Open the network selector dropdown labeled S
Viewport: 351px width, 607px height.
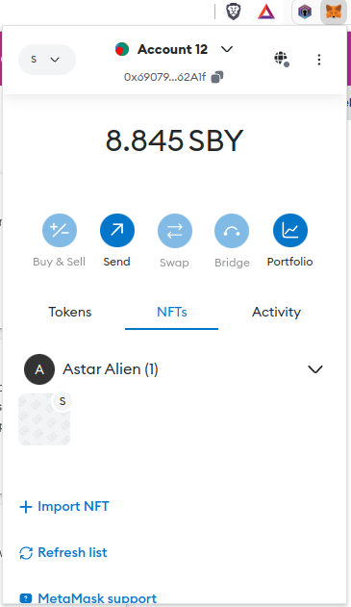point(47,60)
